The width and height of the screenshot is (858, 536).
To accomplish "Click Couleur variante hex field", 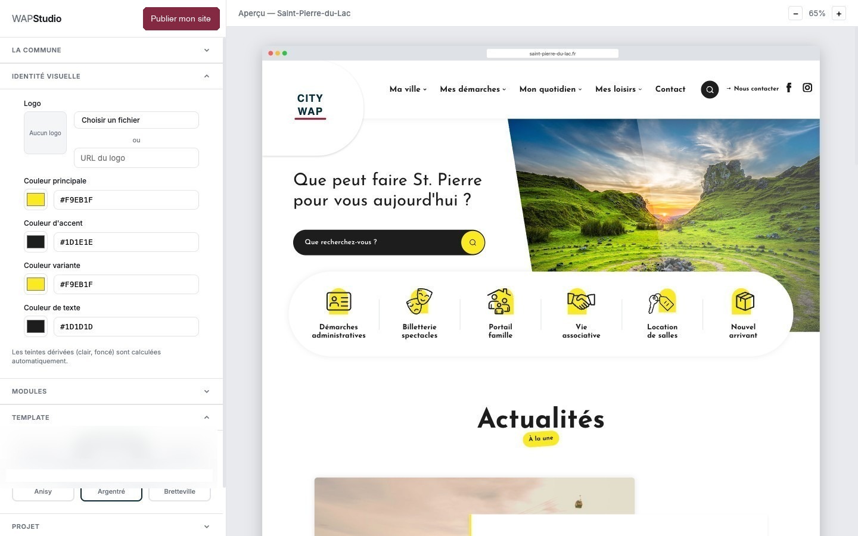I will point(126,284).
